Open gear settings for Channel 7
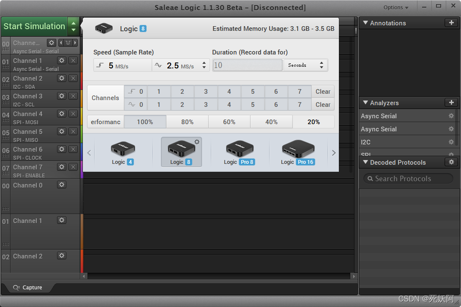 tap(62, 167)
